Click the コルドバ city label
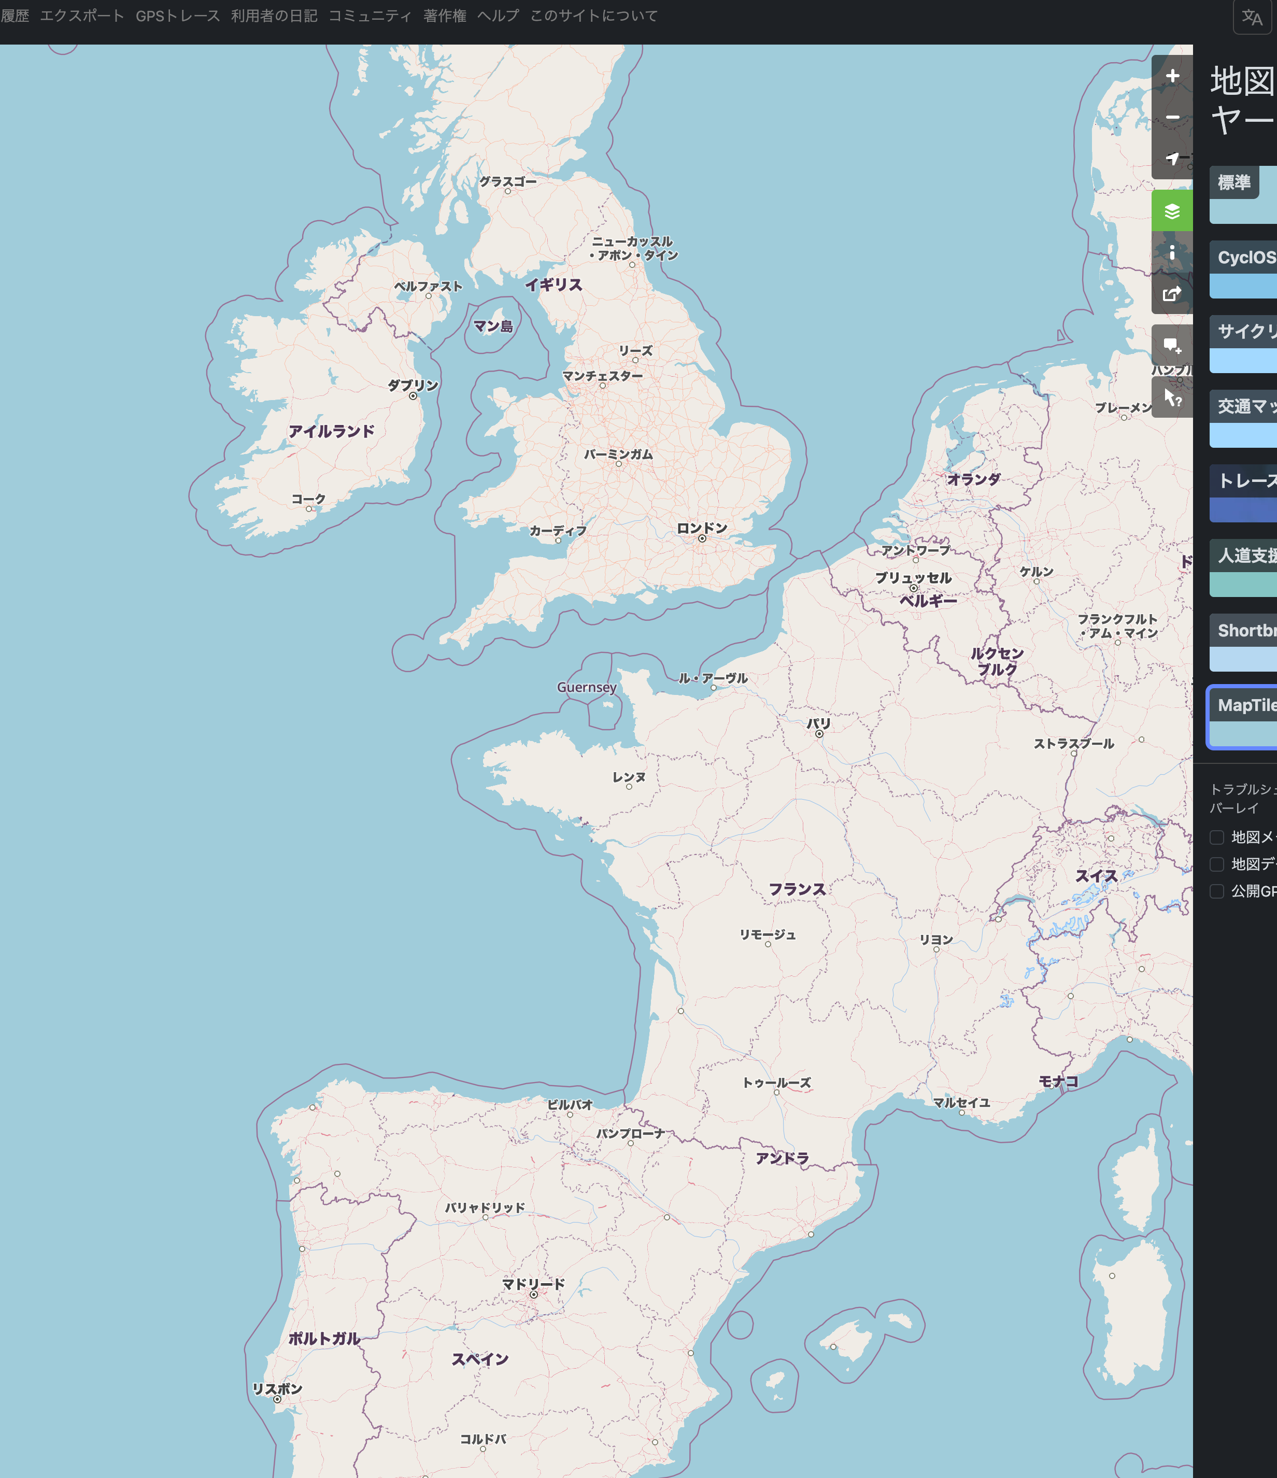Viewport: 1277px width, 1478px height. click(483, 1439)
